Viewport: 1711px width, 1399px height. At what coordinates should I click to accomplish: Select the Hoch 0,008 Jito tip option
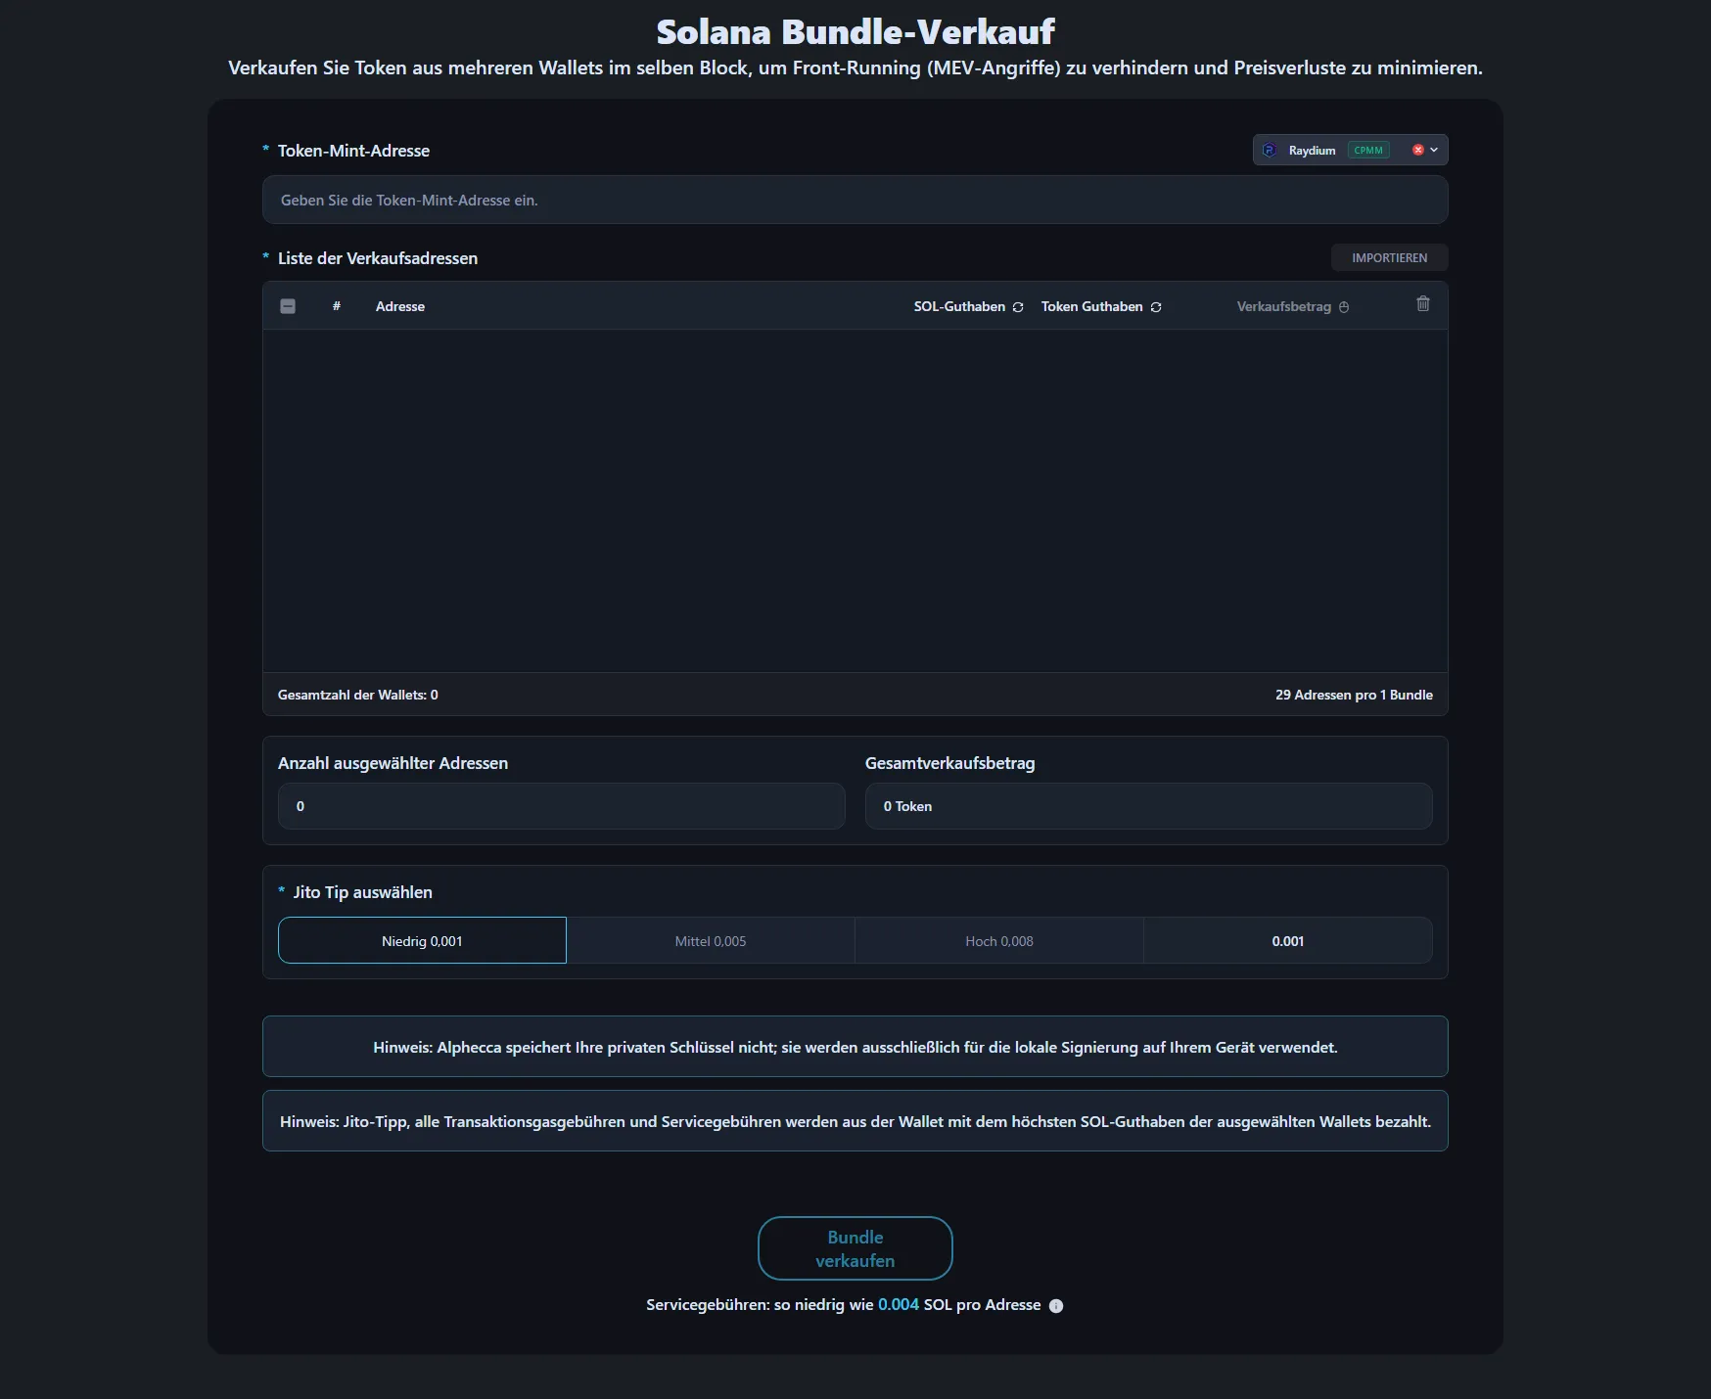998,940
